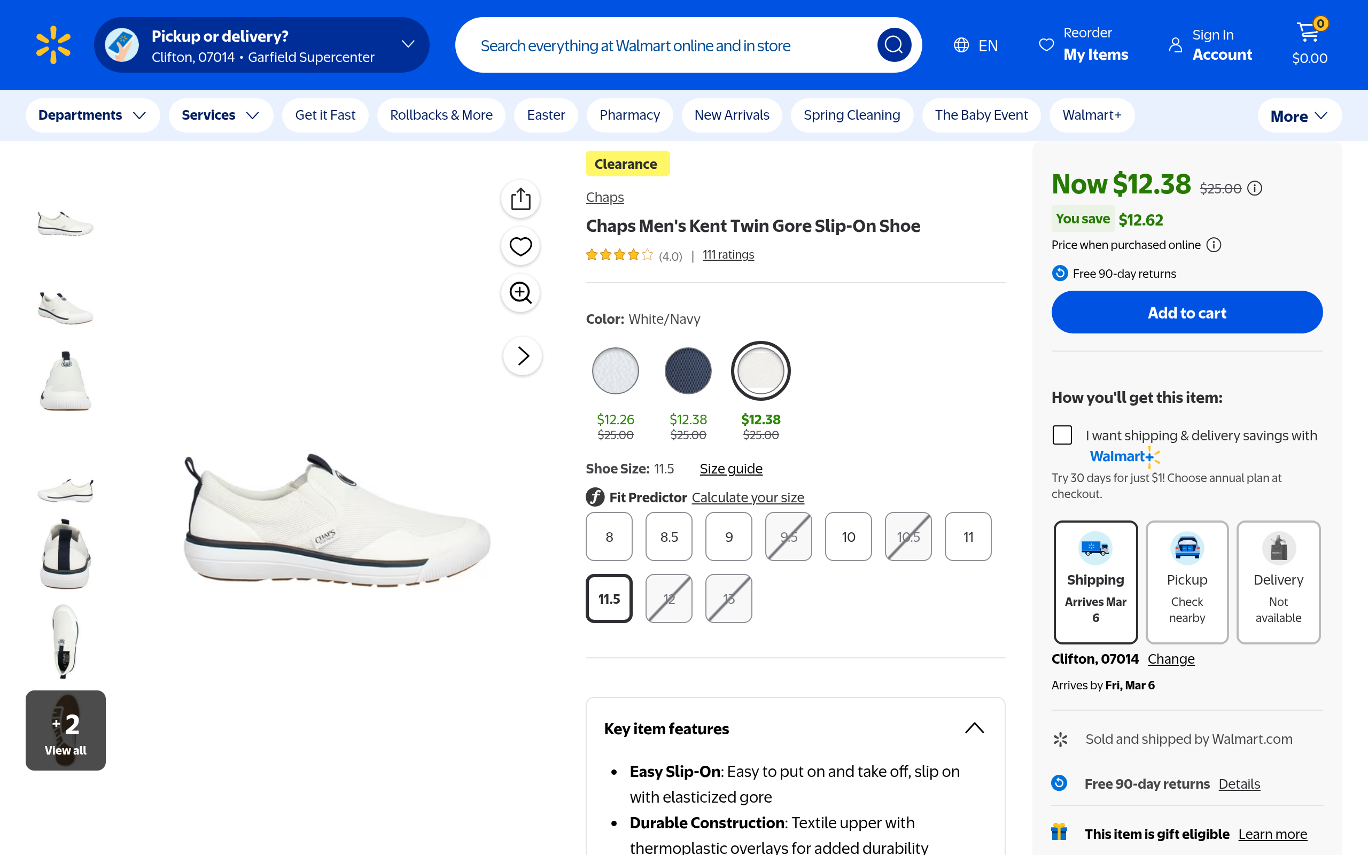Open the More navigation dropdown
1368x855 pixels.
pos(1299,116)
